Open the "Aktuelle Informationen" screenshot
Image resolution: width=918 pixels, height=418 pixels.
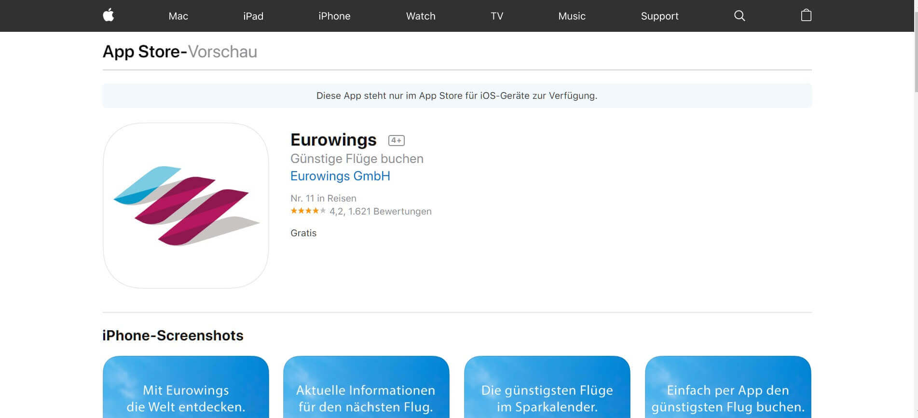pyautogui.click(x=366, y=387)
